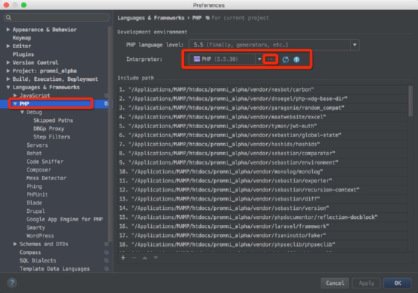Viewport: 418px width, 293px height.
Task: Open Phing settings
Action: click(34, 186)
